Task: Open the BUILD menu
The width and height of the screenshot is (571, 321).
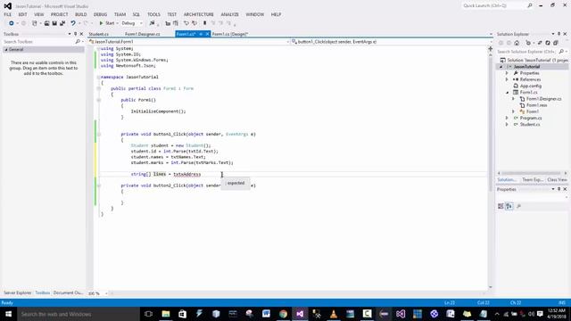Action: click(x=81, y=14)
